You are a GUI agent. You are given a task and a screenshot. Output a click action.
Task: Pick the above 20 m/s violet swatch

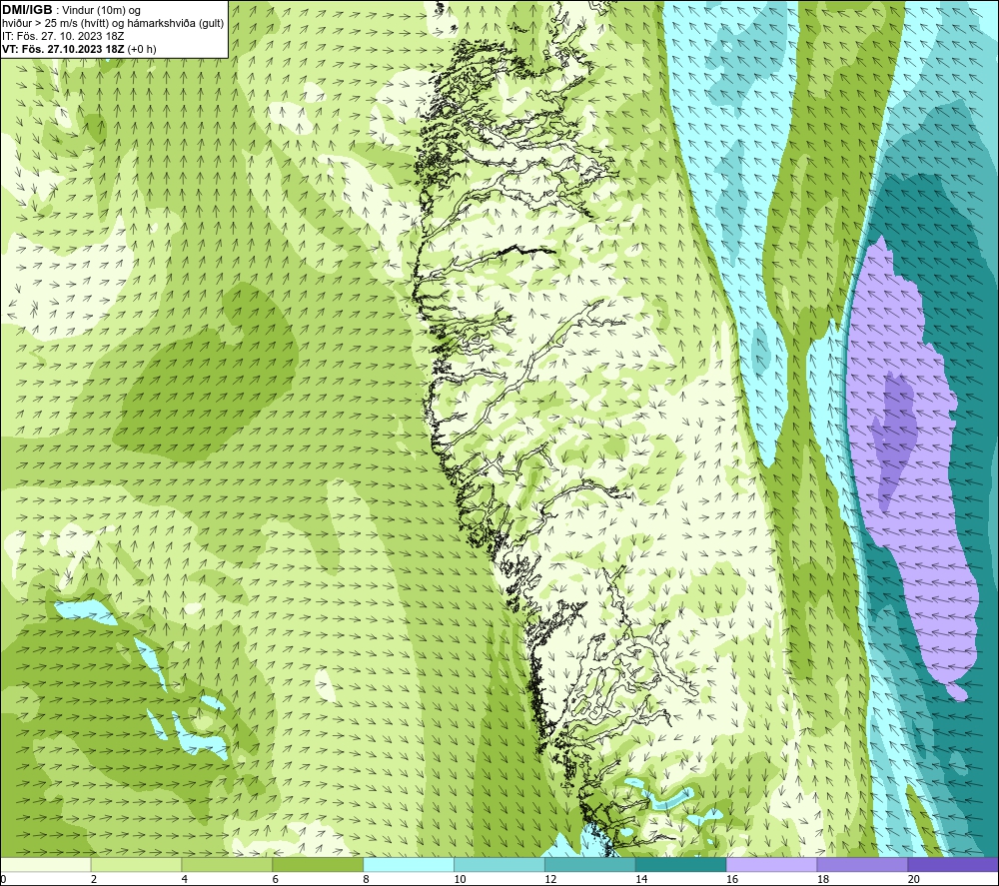[x=953, y=864]
